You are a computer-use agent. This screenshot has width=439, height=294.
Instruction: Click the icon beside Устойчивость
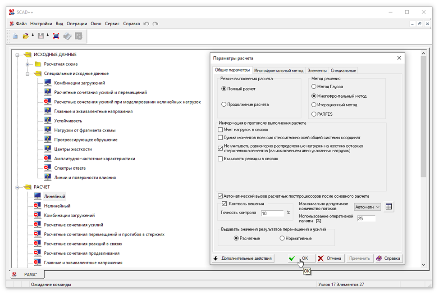(48, 121)
